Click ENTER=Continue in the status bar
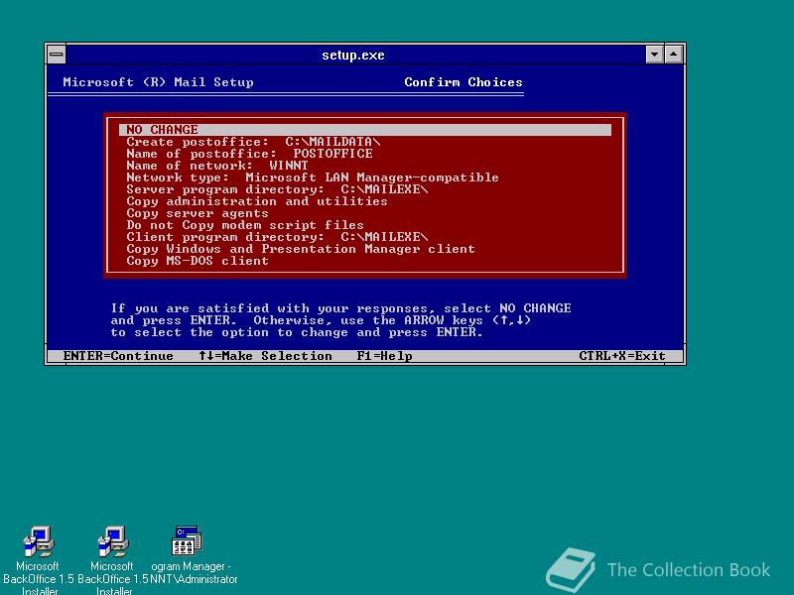 point(118,356)
